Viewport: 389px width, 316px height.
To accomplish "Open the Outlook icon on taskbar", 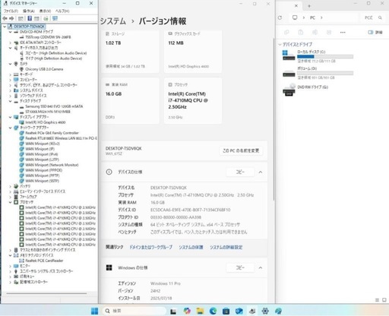I will (239, 311).
